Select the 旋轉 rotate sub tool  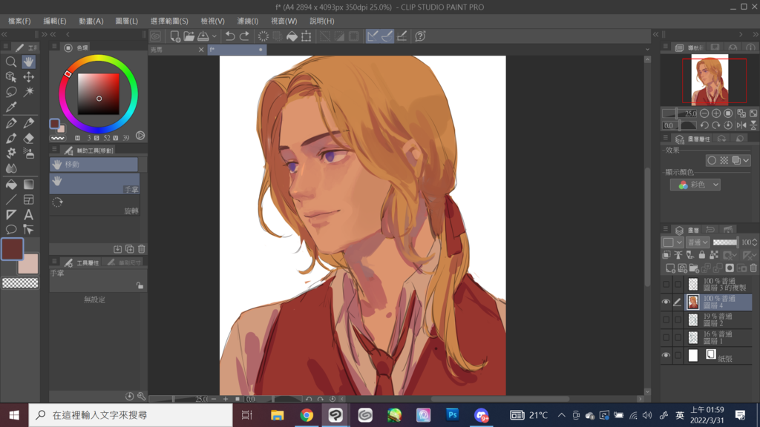(x=94, y=206)
